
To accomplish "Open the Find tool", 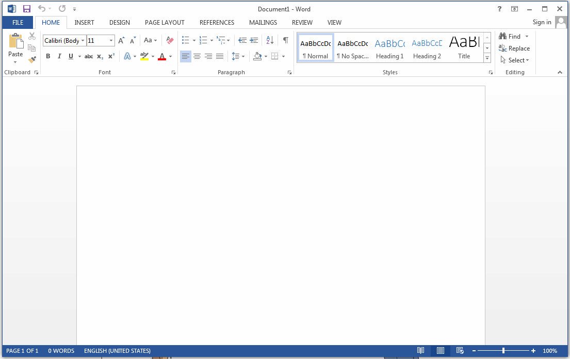I will (x=511, y=36).
